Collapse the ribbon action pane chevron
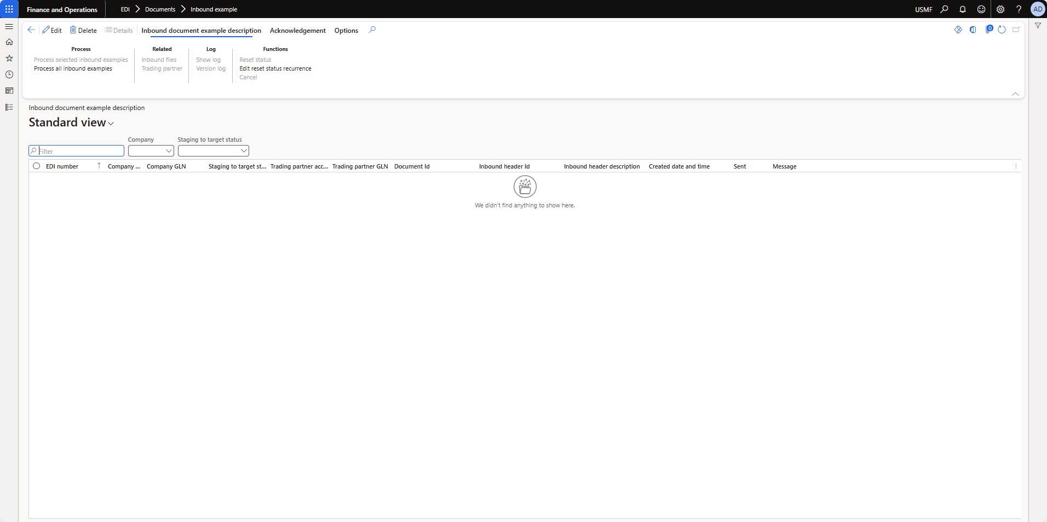1047x522 pixels. coord(1015,94)
